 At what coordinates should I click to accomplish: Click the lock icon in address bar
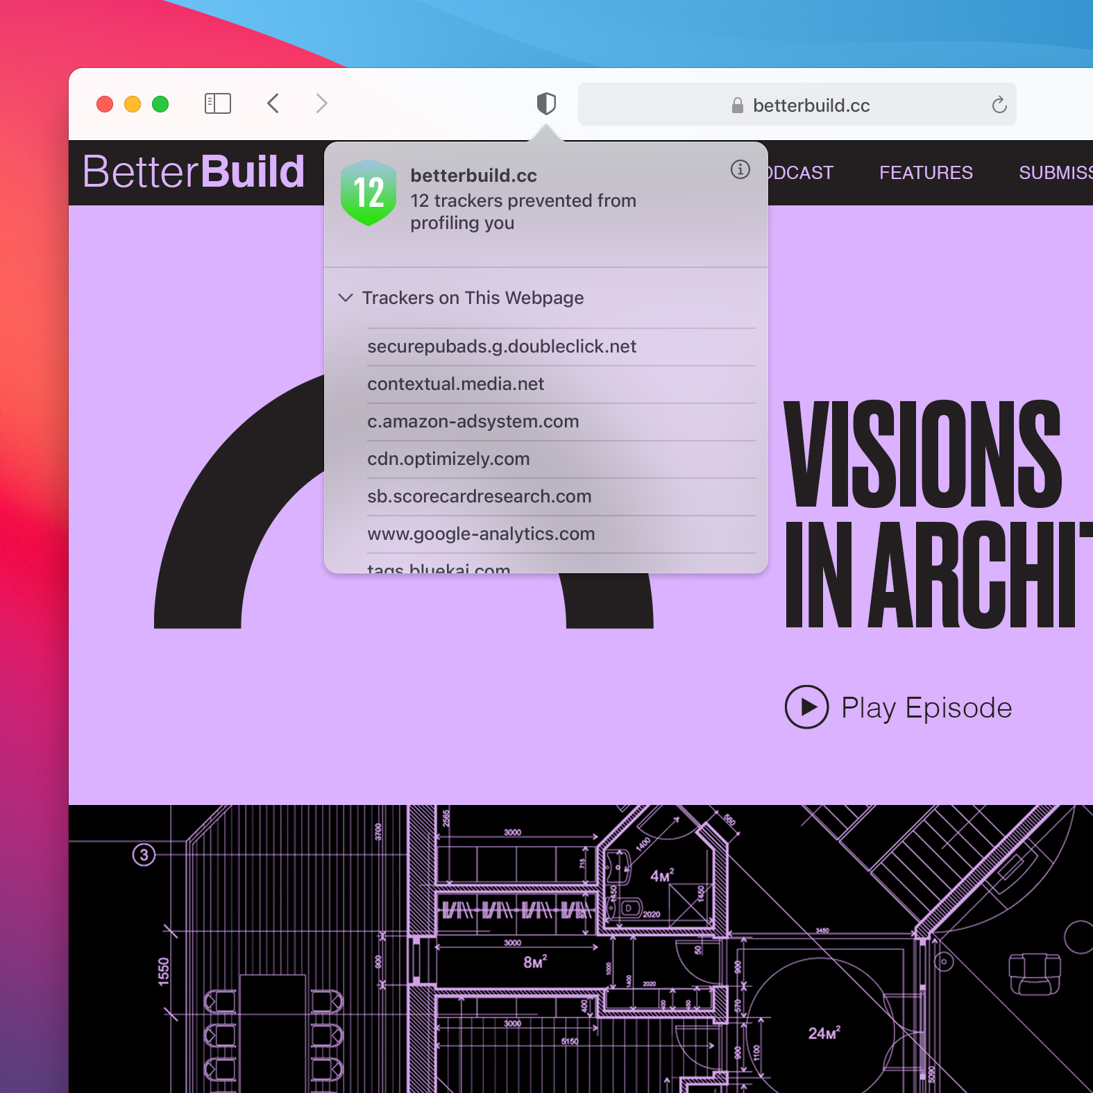tap(737, 105)
